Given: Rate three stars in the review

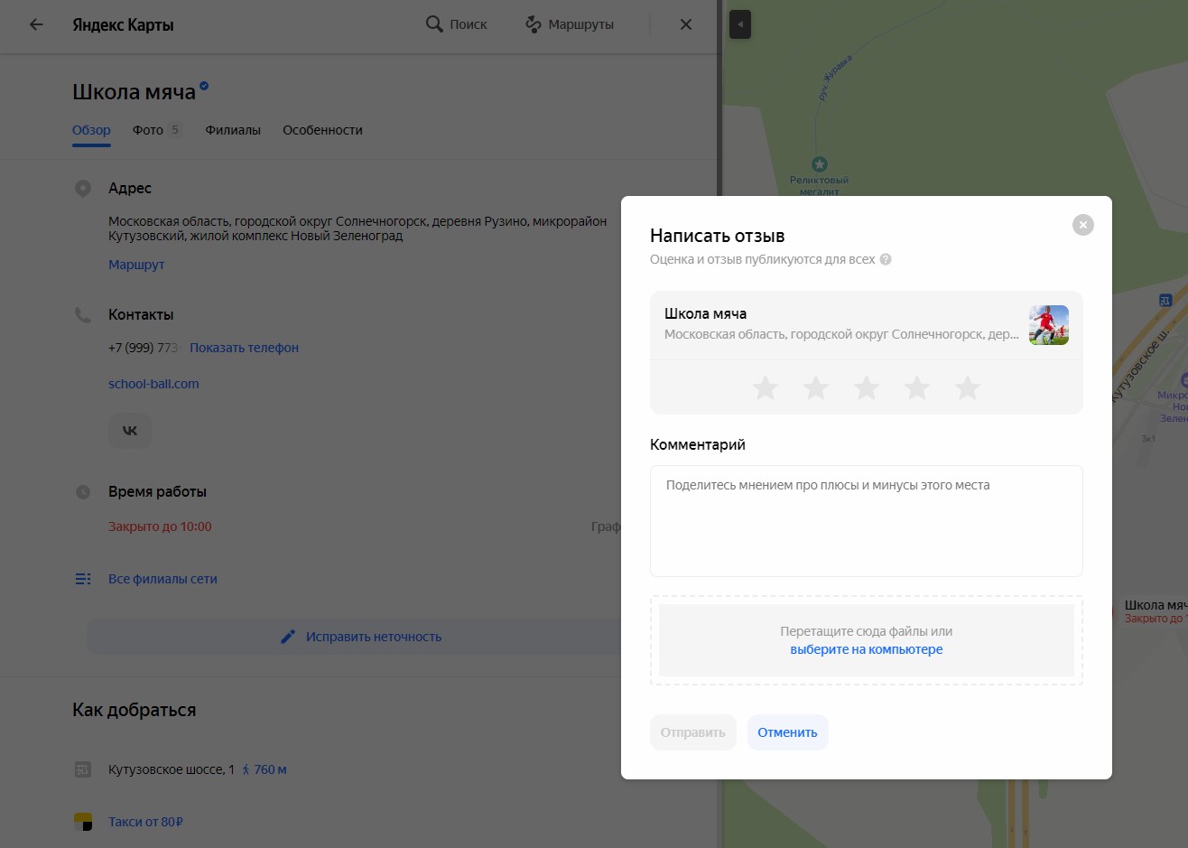Looking at the screenshot, I should click(867, 388).
